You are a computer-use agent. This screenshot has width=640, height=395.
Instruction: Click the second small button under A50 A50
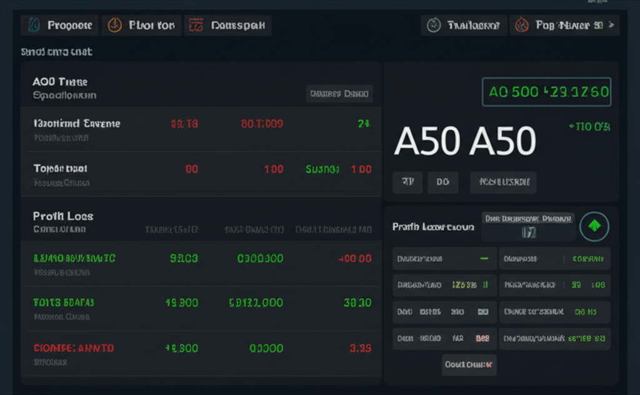[x=442, y=182]
